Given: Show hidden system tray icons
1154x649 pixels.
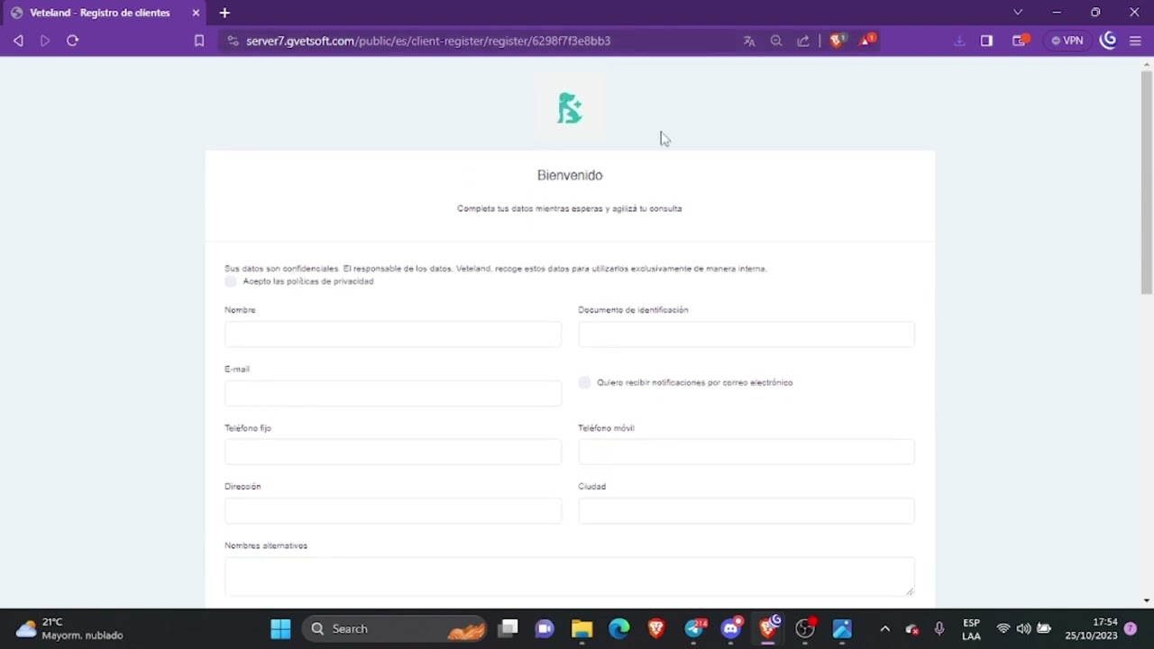Looking at the screenshot, I should click(x=884, y=628).
